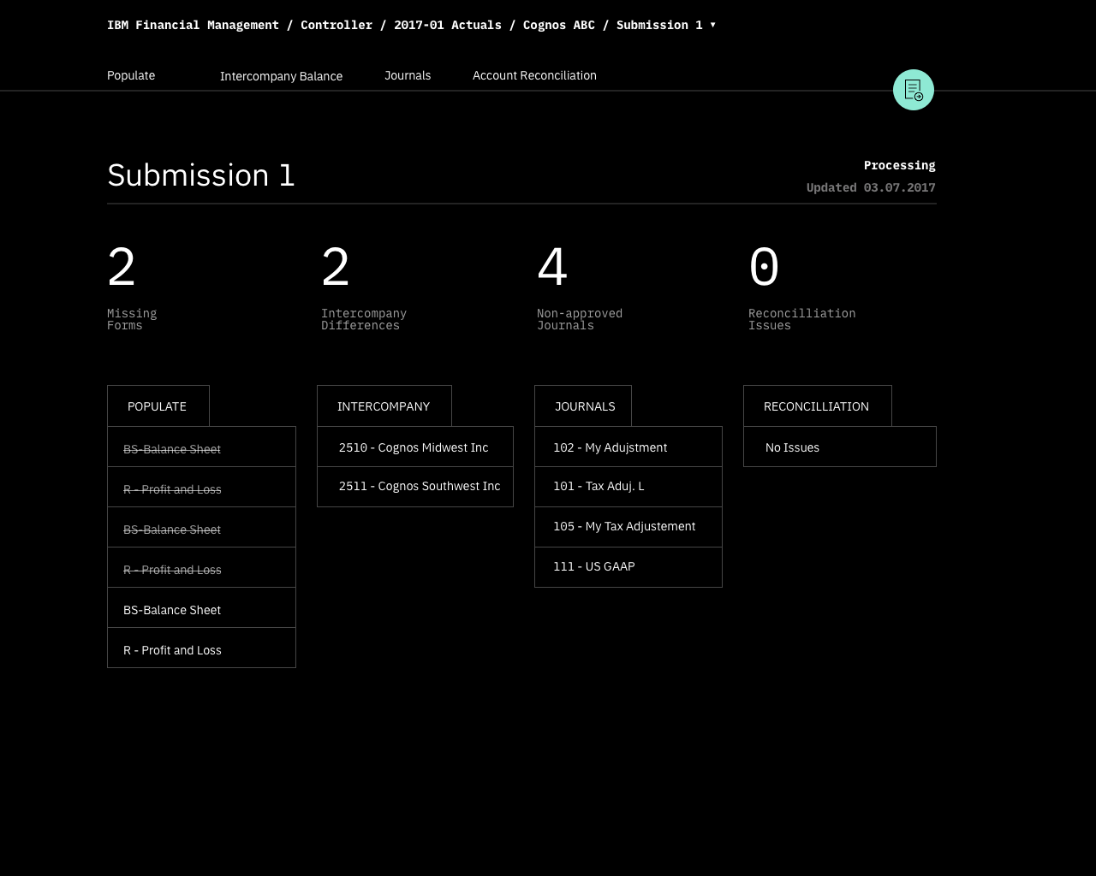
Task: Open the Intercompany Balance tab
Action: click(x=281, y=76)
